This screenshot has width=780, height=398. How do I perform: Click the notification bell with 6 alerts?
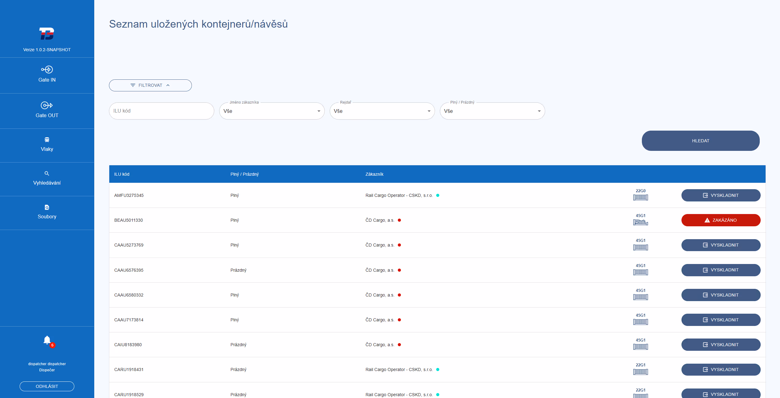(x=47, y=340)
